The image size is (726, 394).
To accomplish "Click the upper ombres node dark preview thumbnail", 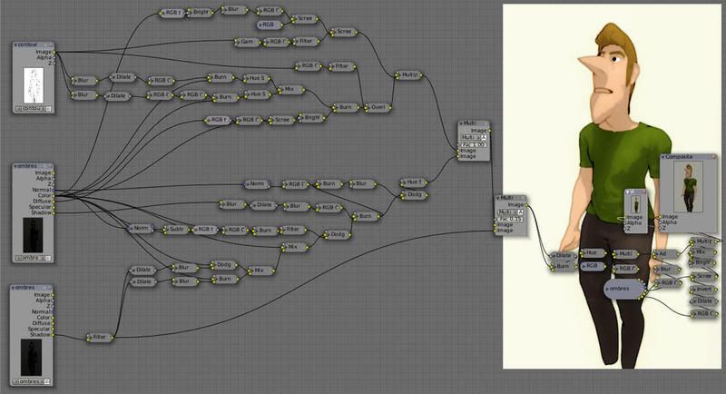I will pyautogui.click(x=33, y=235).
